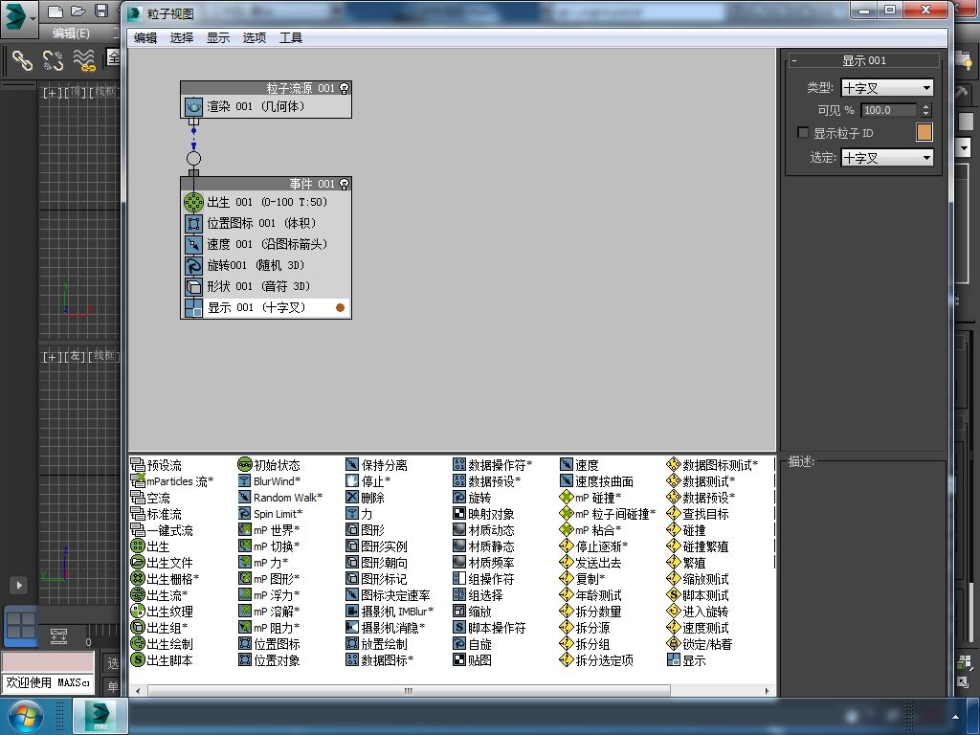
Task: Open the Windows Start button
Action: (x=24, y=716)
